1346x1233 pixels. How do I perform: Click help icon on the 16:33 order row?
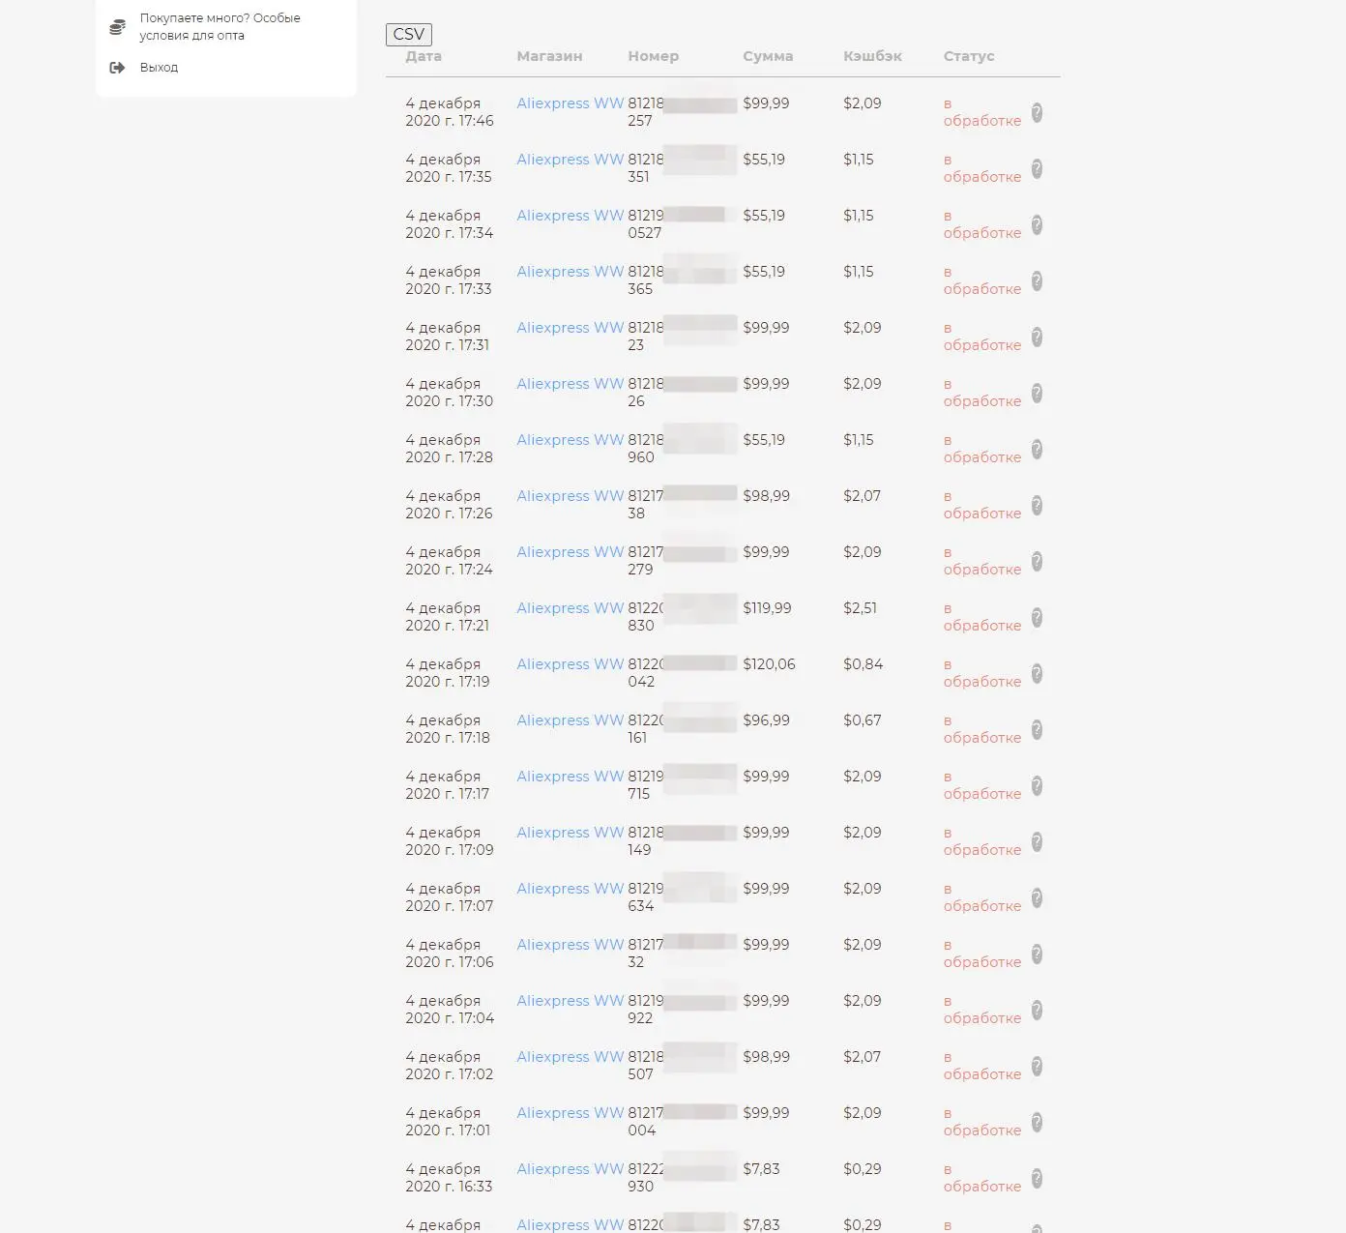pyautogui.click(x=1037, y=1179)
